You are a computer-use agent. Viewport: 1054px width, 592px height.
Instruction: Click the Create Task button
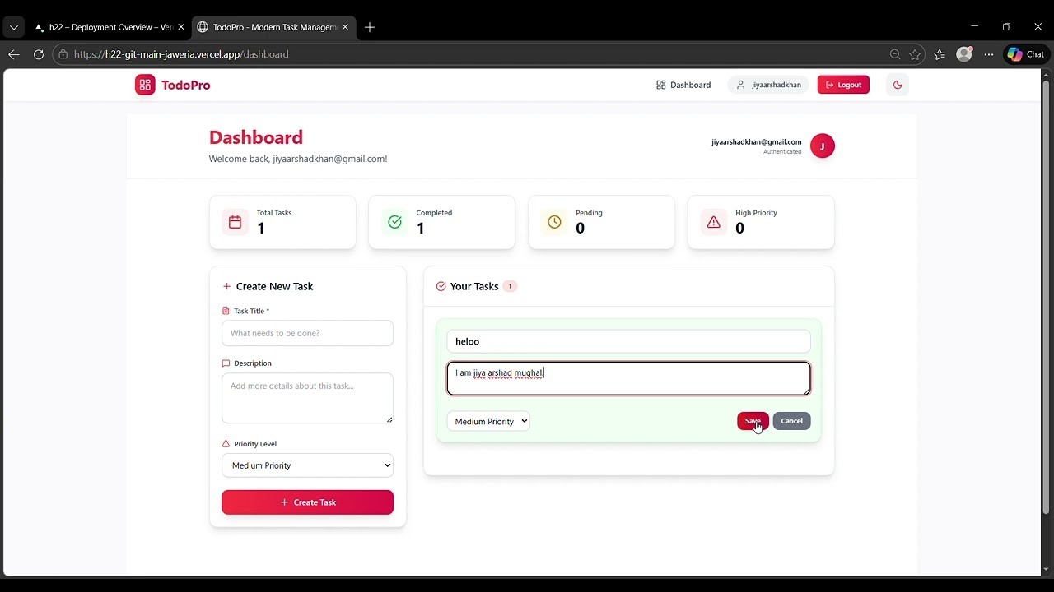307,502
